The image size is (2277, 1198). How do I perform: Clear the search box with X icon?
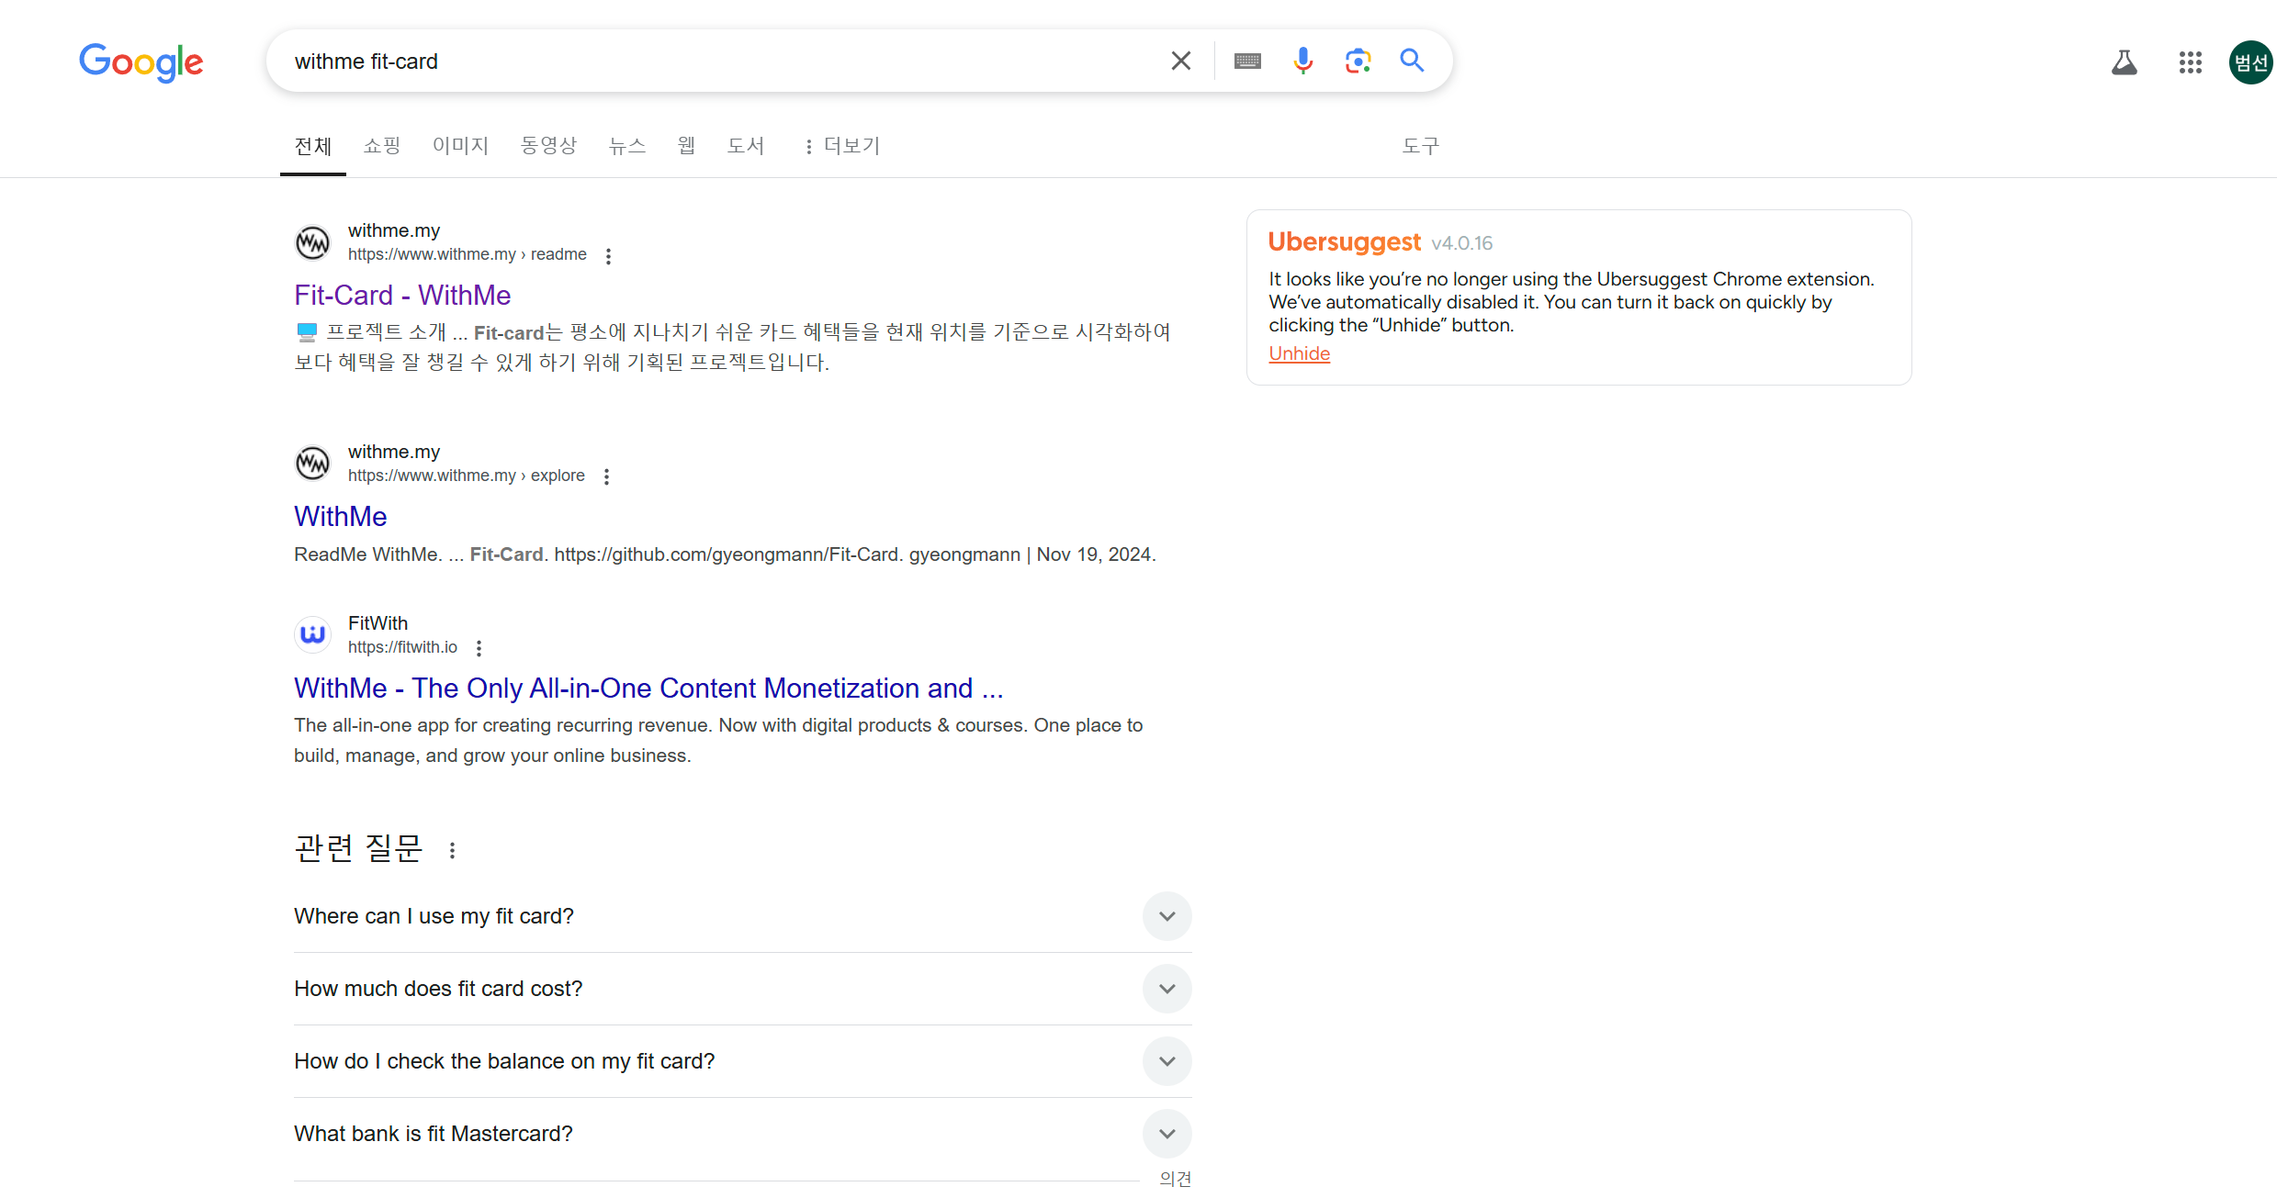pos(1180,62)
